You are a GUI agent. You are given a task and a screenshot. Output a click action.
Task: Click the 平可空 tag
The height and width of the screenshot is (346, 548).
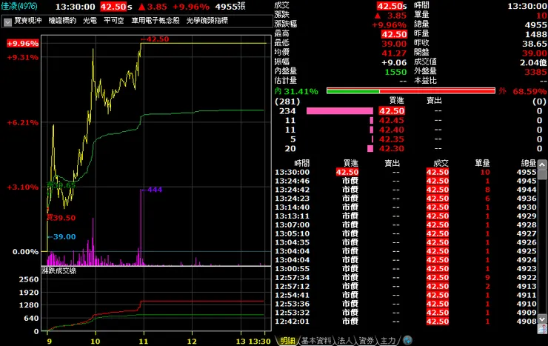[x=114, y=21]
